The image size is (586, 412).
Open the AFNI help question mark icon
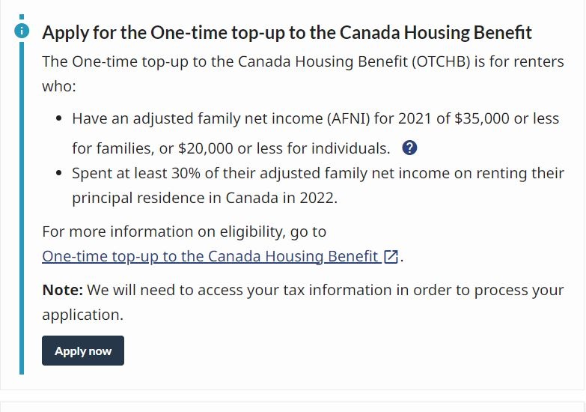tap(409, 148)
